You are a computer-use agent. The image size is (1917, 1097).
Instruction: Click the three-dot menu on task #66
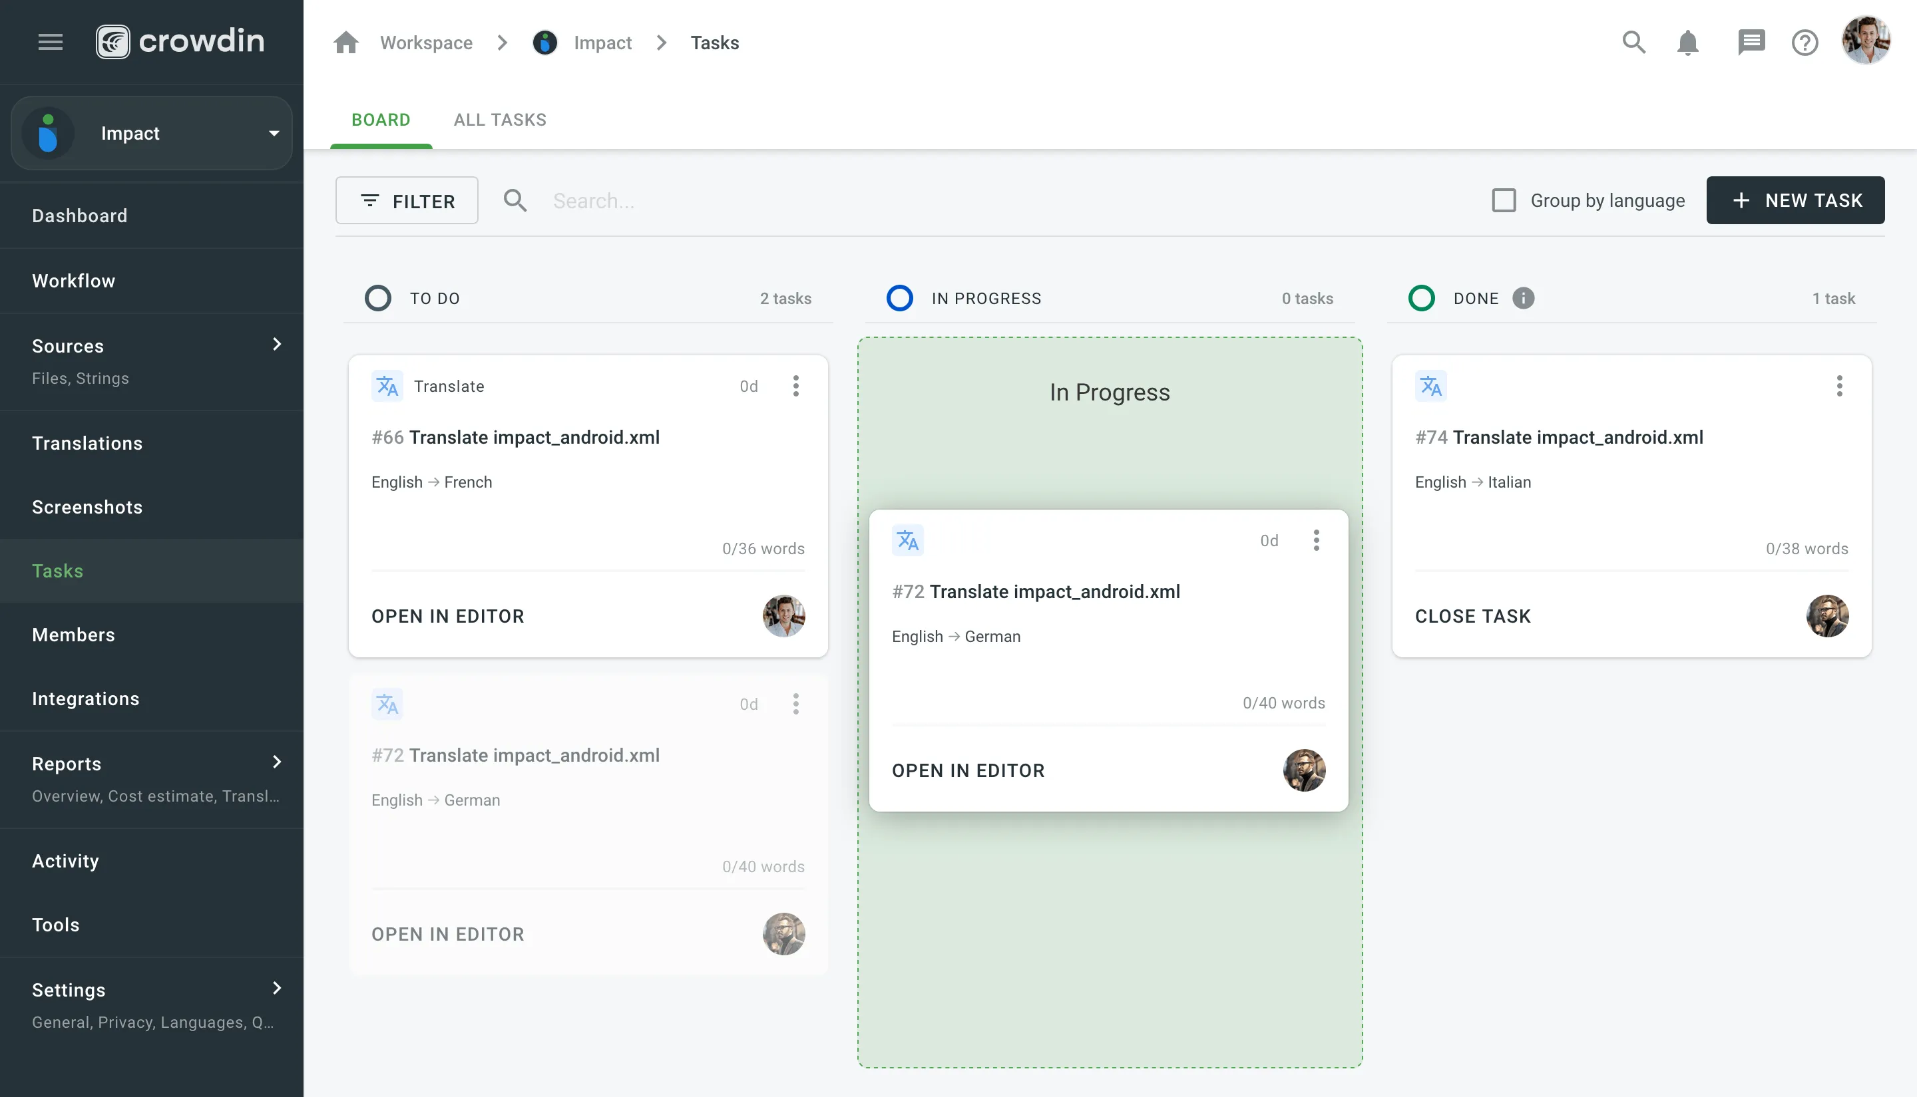point(797,385)
